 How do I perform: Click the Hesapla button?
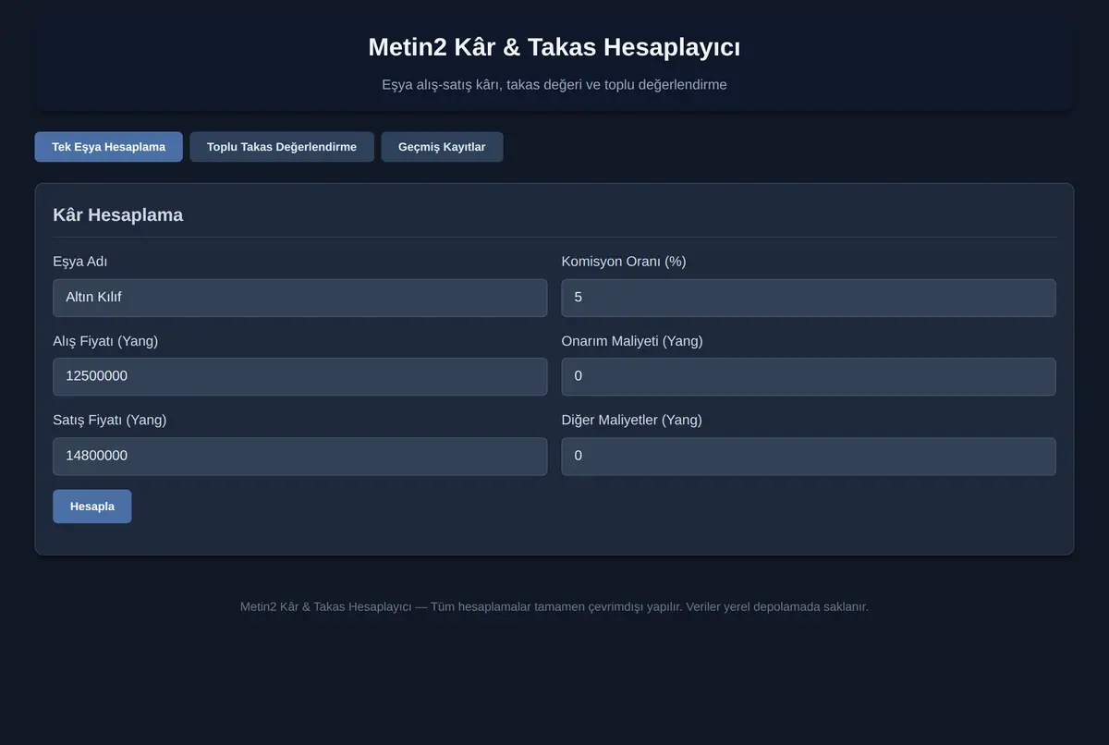tap(92, 507)
